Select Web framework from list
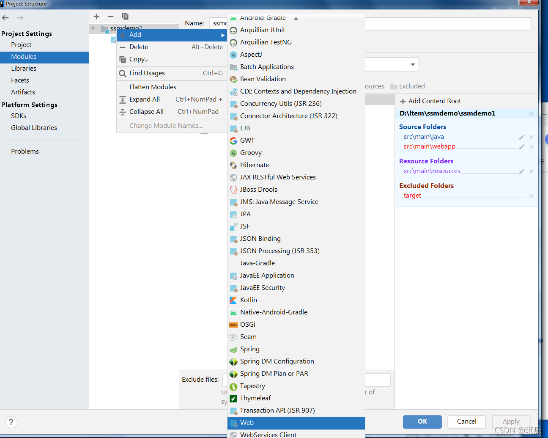Image resolution: width=548 pixels, height=438 pixels. click(x=296, y=423)
